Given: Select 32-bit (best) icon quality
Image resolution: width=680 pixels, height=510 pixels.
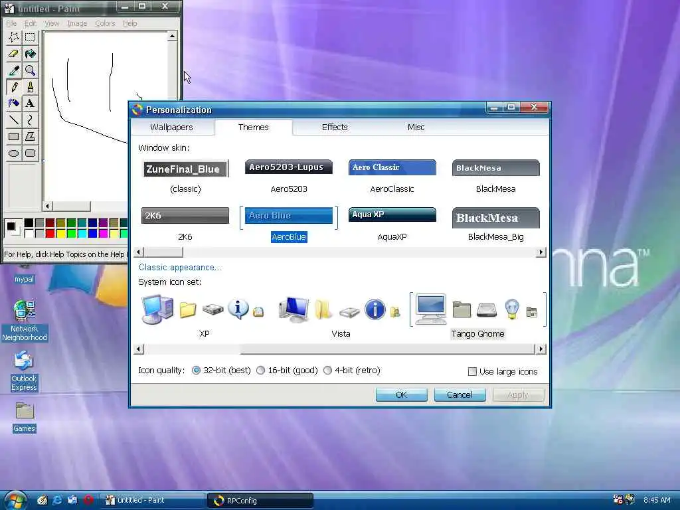Looking at the screenshot, I should pos(221,371).
